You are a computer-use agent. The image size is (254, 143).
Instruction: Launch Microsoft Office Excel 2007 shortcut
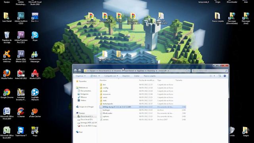[x=7, y=133]
